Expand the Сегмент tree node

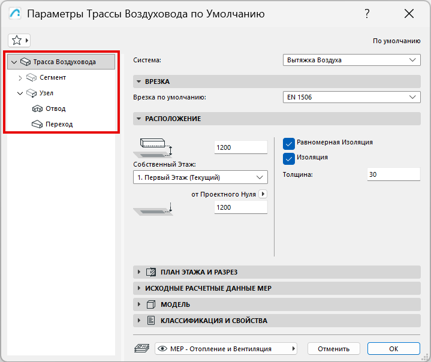coord(20,78)
